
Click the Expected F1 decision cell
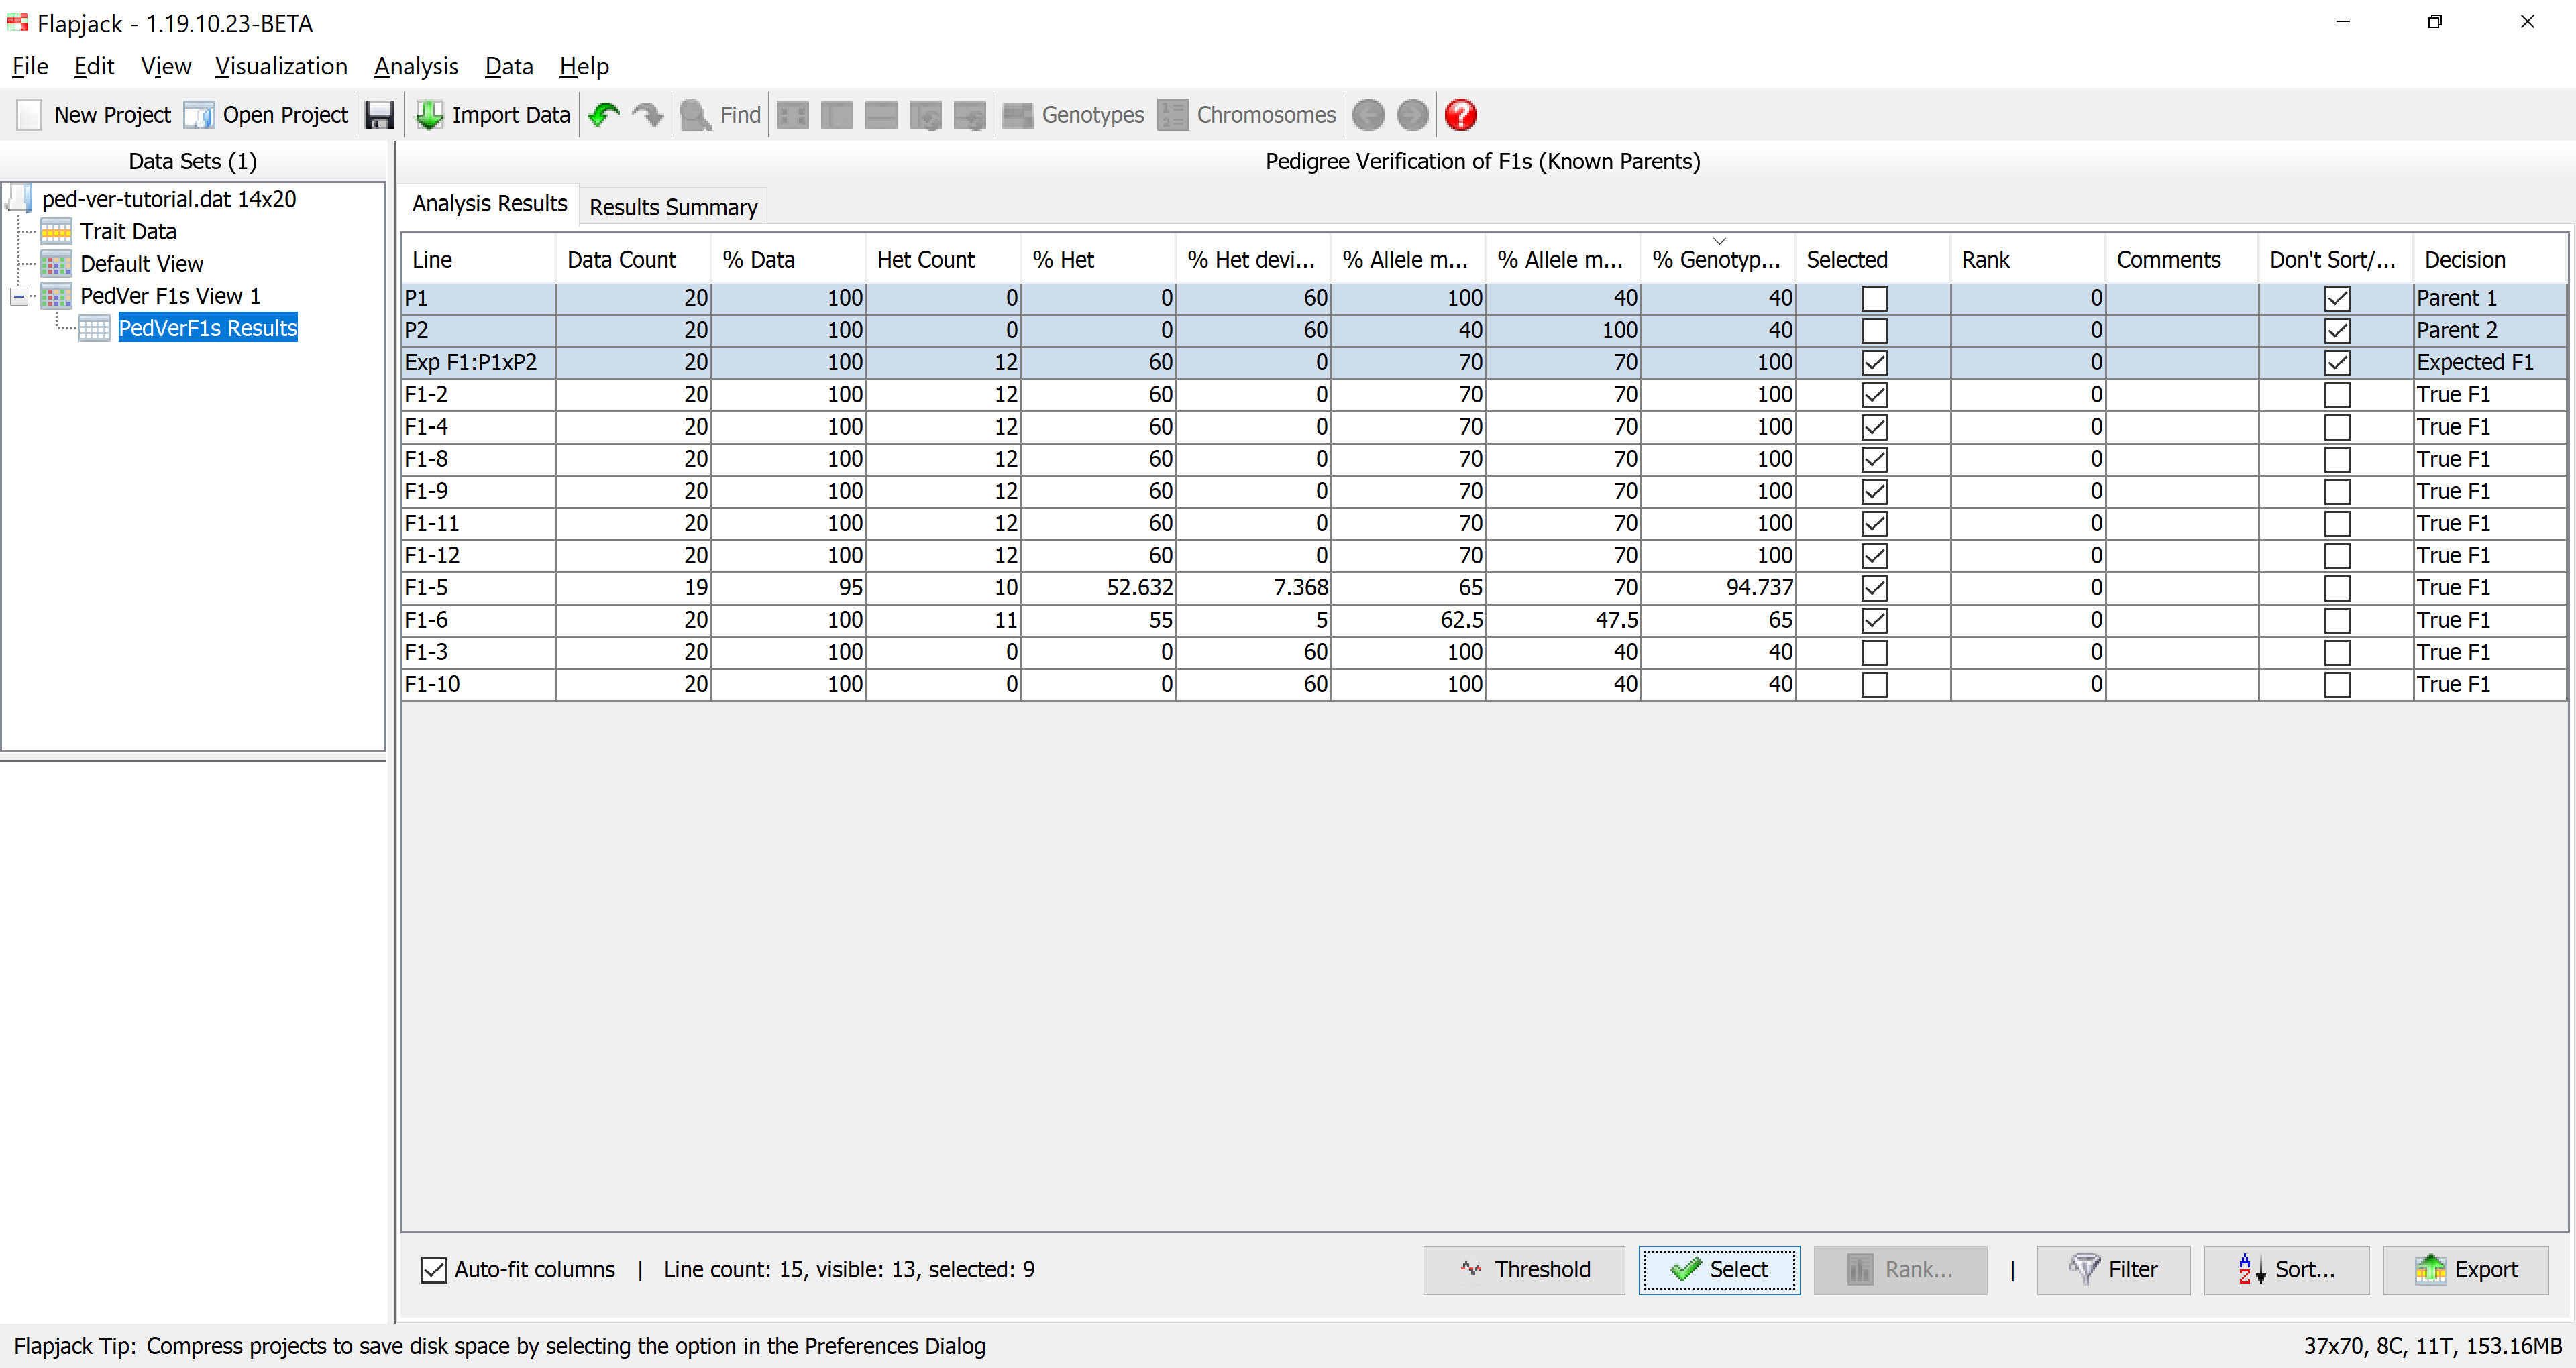2489,363
